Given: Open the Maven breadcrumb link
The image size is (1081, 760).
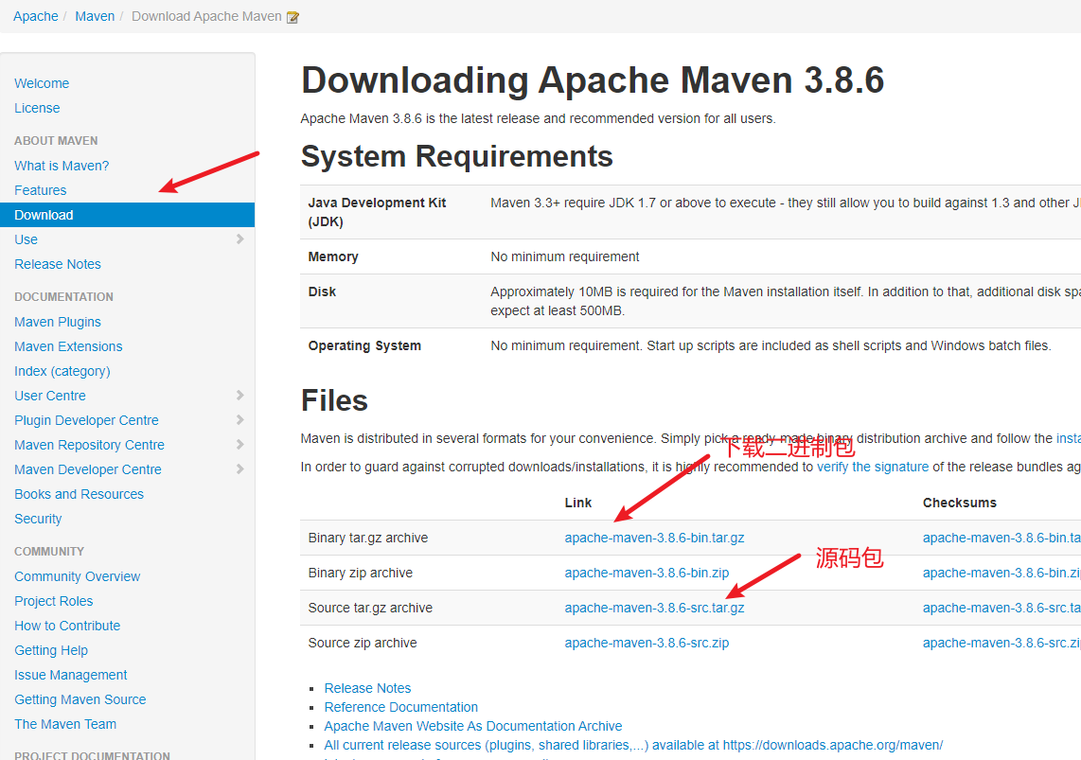Looking at the screenshot, I should pyautogui.click(x=95, y=16).
